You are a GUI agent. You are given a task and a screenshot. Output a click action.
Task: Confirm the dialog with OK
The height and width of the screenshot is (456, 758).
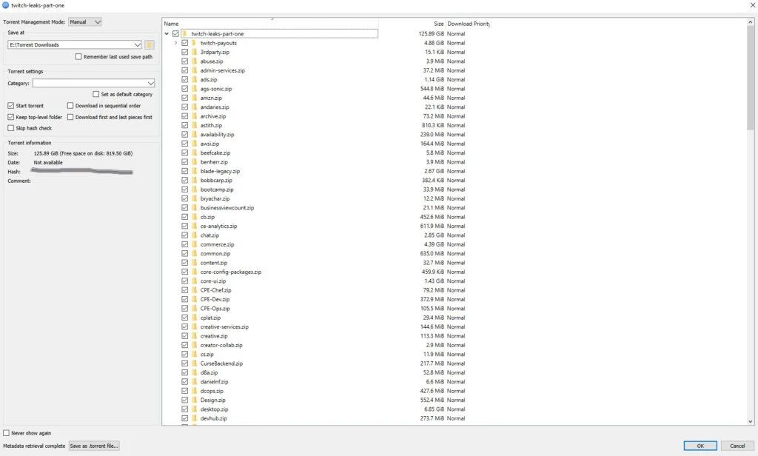coord(700,446)
